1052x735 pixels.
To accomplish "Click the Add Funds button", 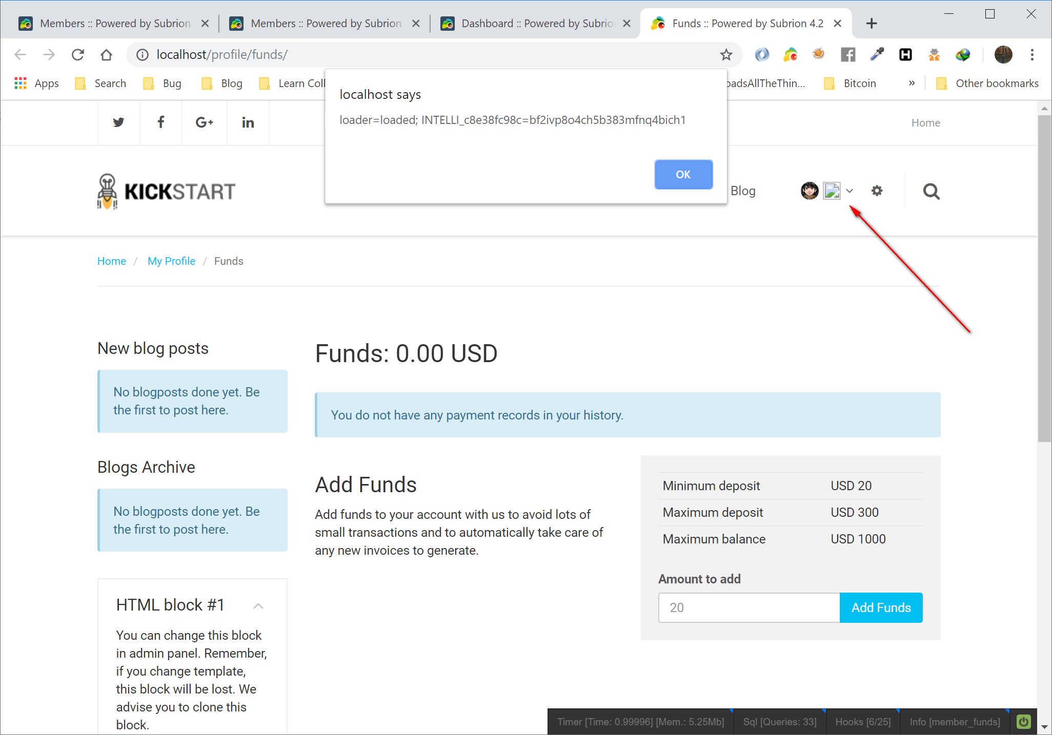I will 881,608.
